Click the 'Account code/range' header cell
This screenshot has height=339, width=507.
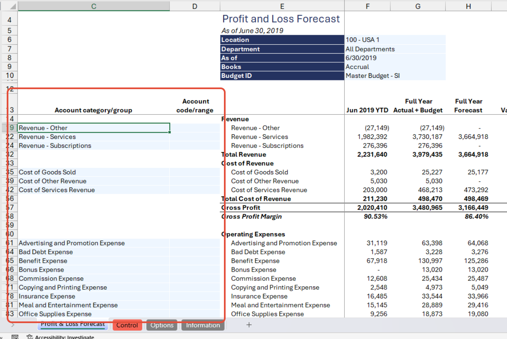coord(195,105)
